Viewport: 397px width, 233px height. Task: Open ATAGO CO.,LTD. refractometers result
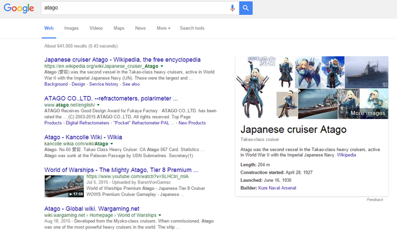click(x=111, y=99)
